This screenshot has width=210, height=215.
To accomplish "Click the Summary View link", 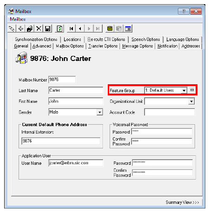I will pos(182,202).
